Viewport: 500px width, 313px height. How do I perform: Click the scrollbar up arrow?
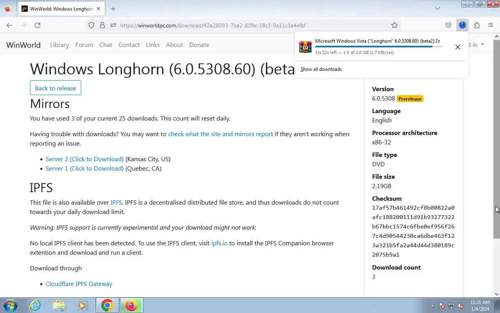[x=496, y=36]
